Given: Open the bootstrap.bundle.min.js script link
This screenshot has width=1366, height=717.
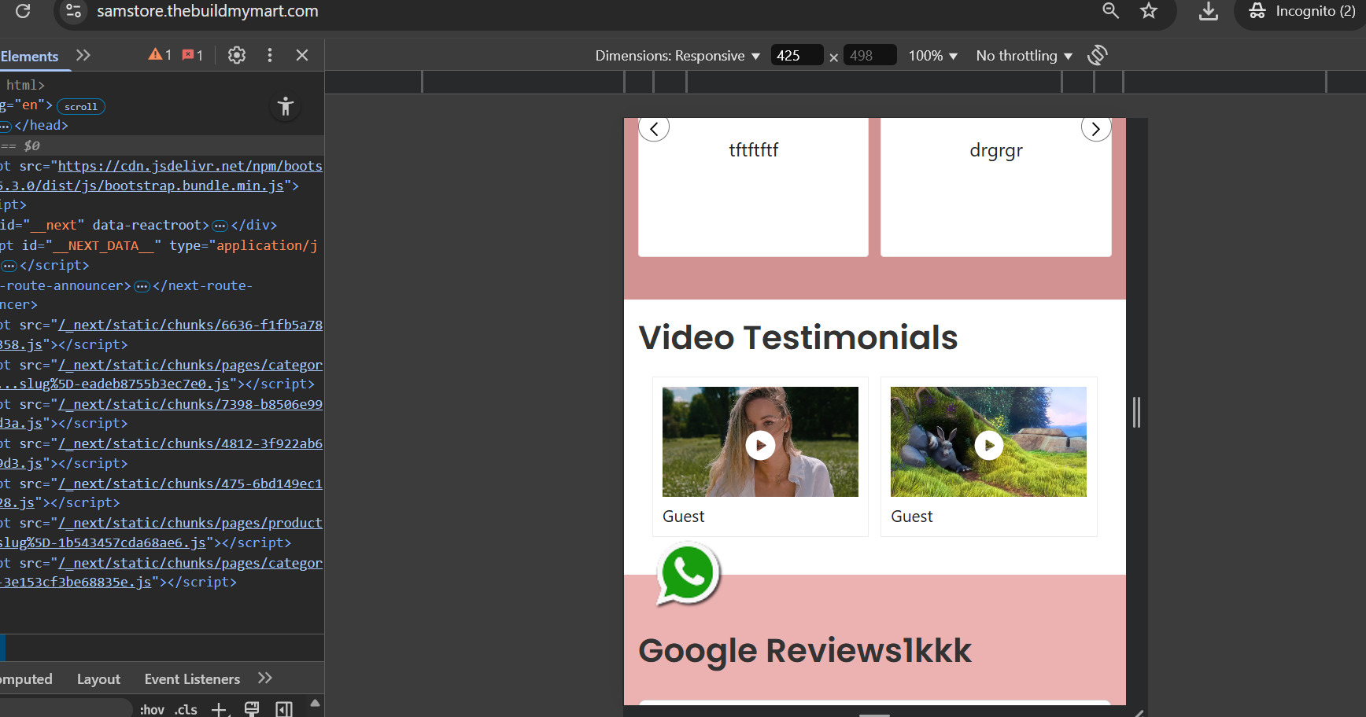Looking at the screenshot, I should tap(161, 176).
